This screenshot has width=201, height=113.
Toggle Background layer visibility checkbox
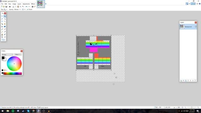point(196,26)
